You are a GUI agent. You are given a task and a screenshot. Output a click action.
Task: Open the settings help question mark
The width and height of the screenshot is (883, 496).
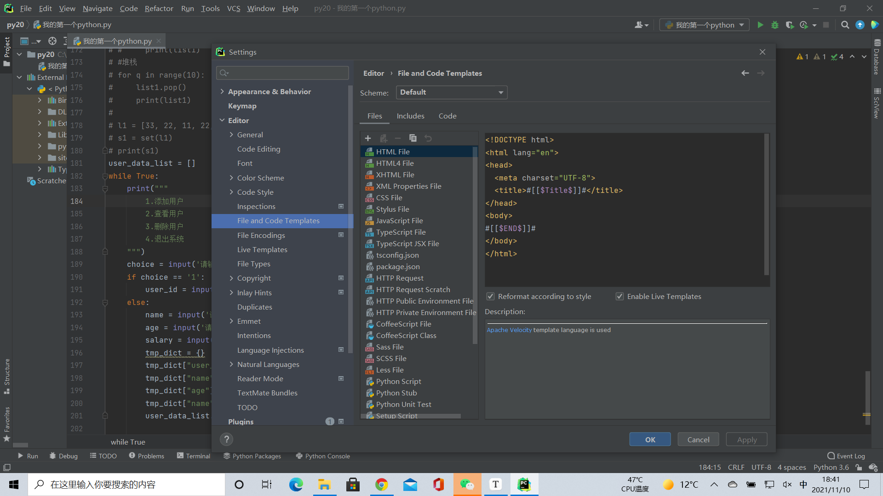pos(226,440)
